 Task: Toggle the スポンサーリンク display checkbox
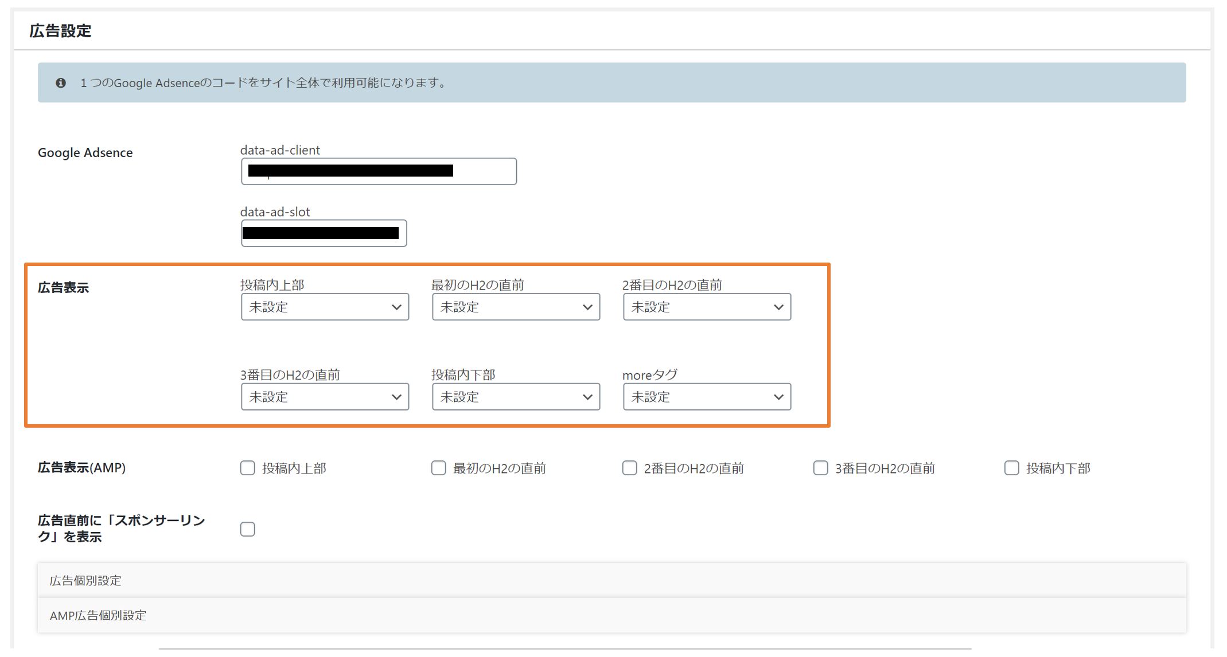tap(248, 529)
